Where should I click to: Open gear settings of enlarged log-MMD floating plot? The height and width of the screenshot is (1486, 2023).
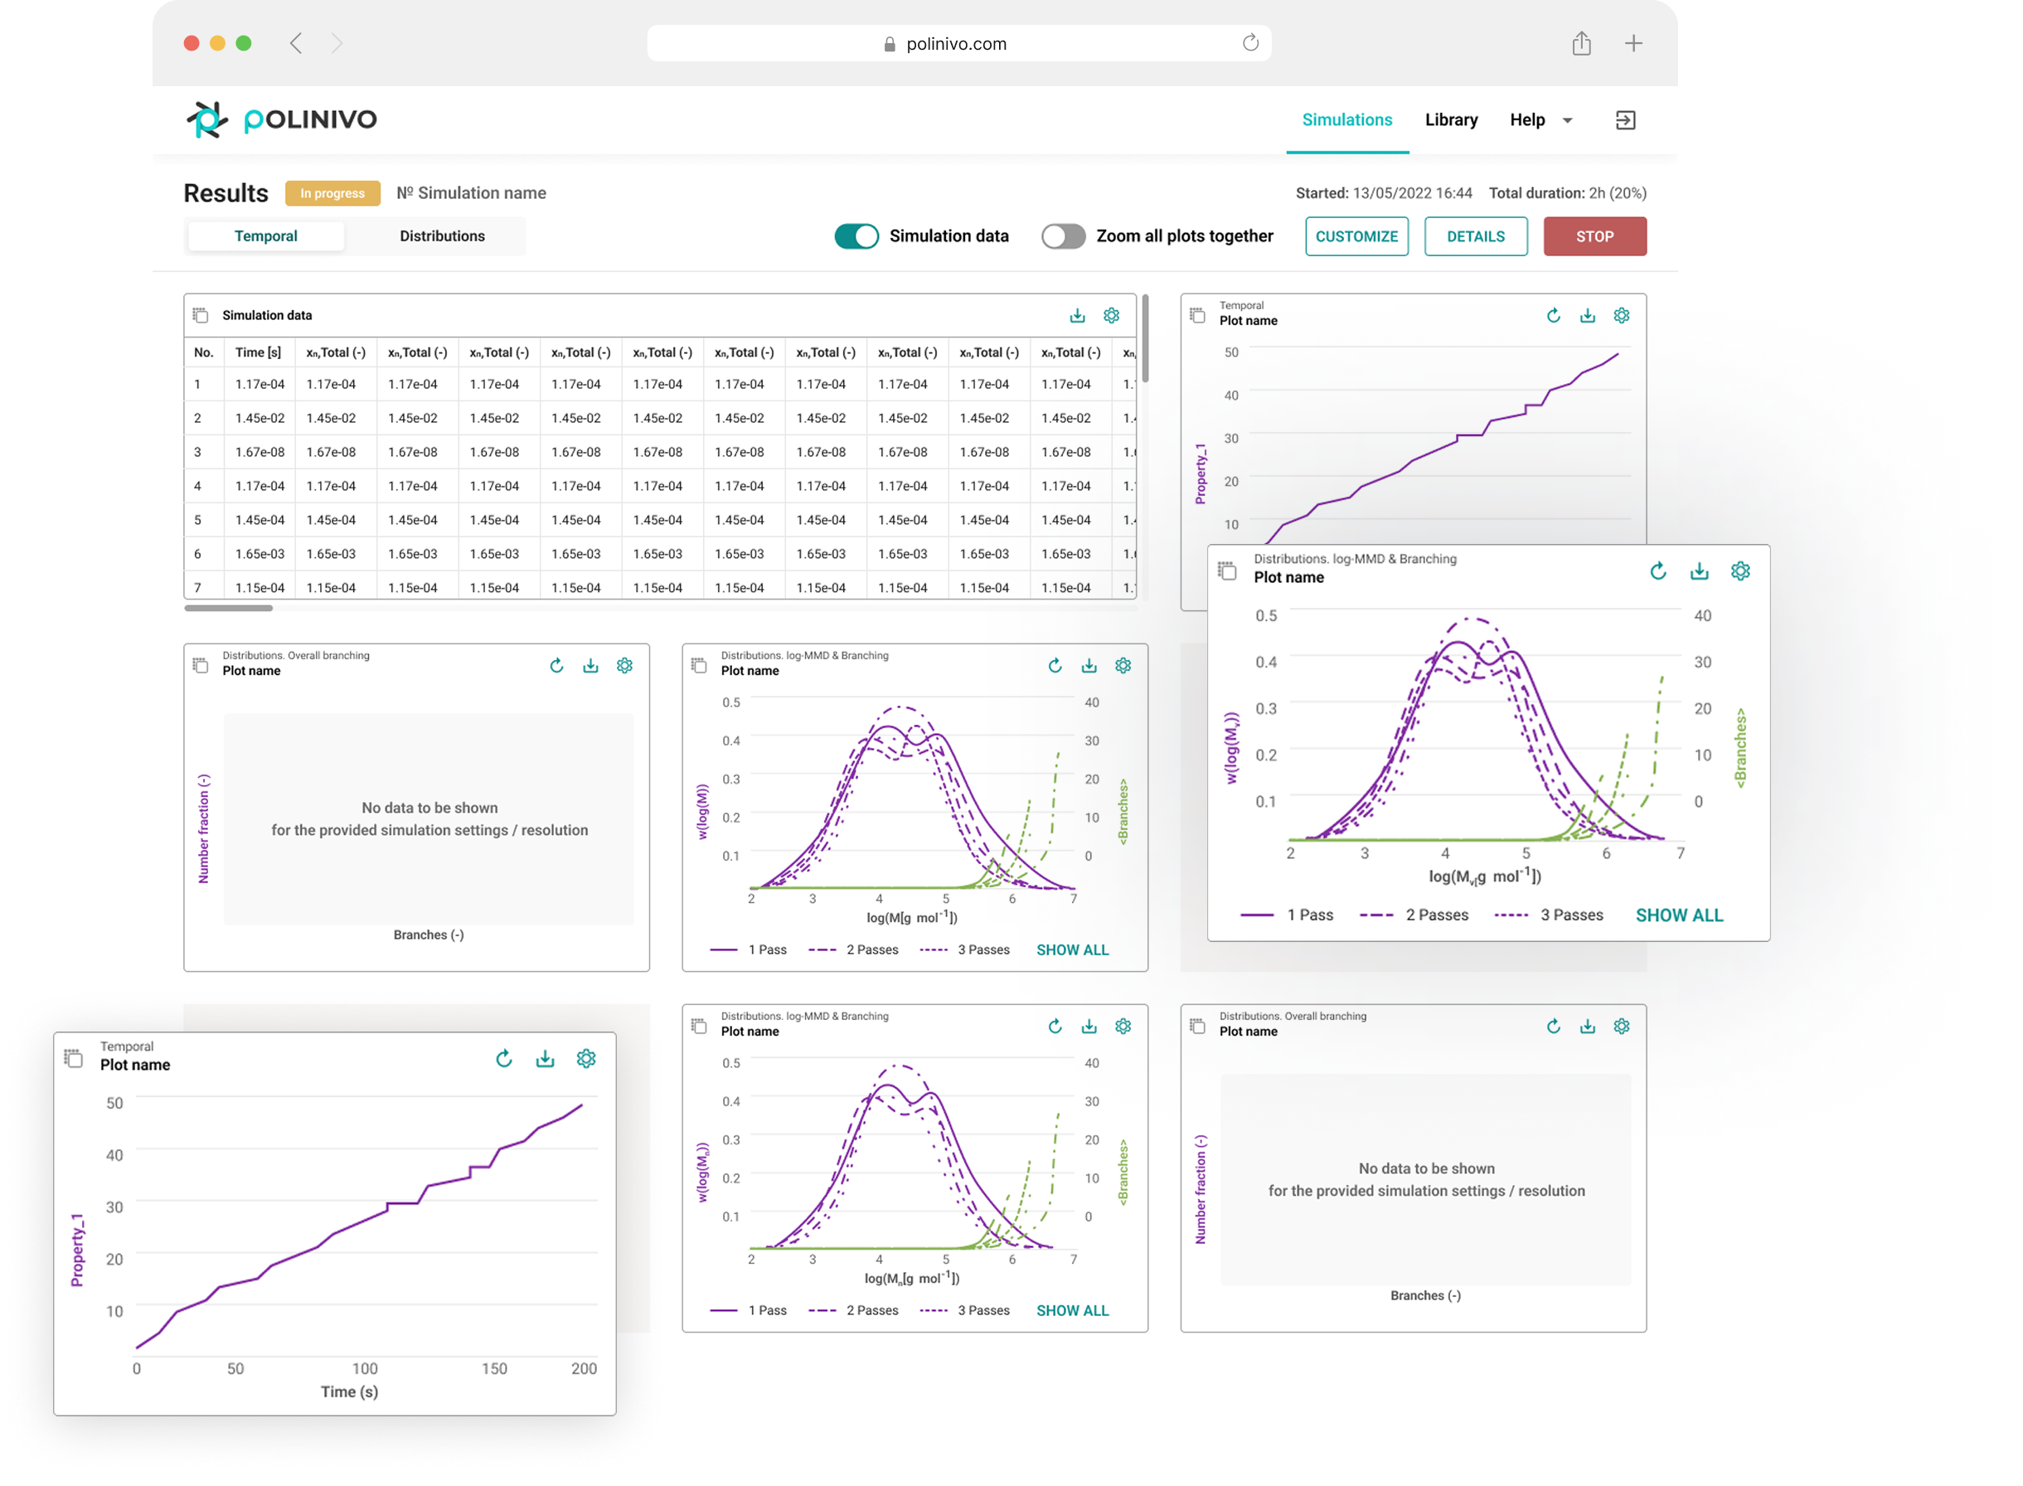(x=1739, y=571)
